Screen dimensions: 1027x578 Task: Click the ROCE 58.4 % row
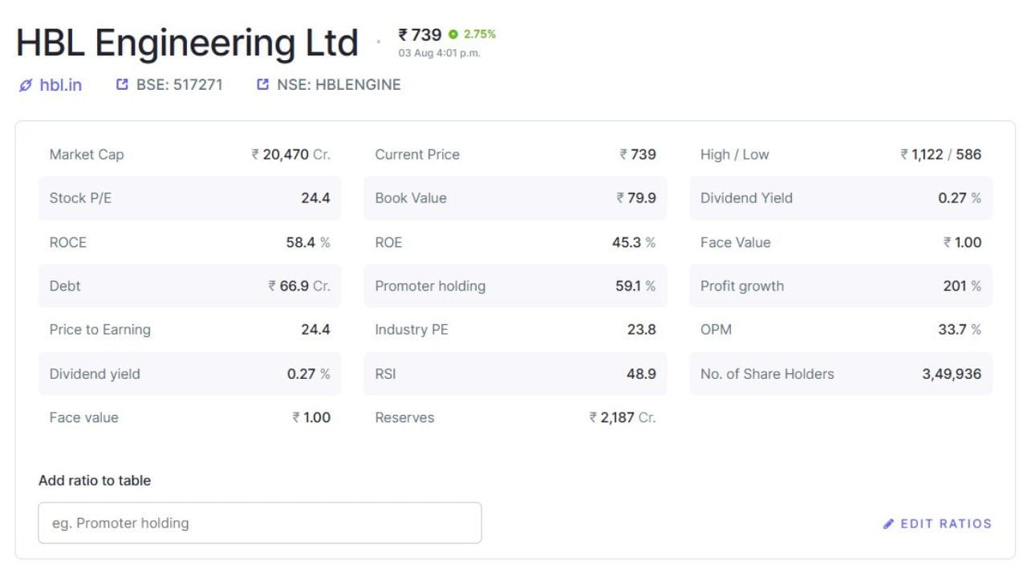(190, 242)
